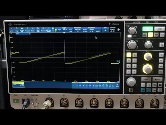Select the trigger level marker on right edge
The width and height of the screenshot is (166, 125).
point(118,61)
